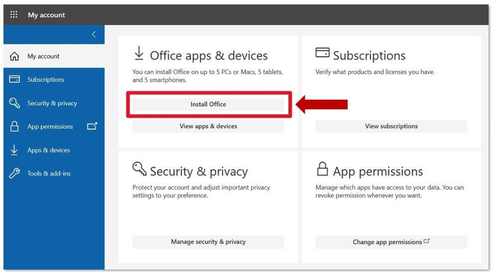
Task: Go to Security & privacy in sidebar
Action: pyautogui.click(x=52, y=104)
